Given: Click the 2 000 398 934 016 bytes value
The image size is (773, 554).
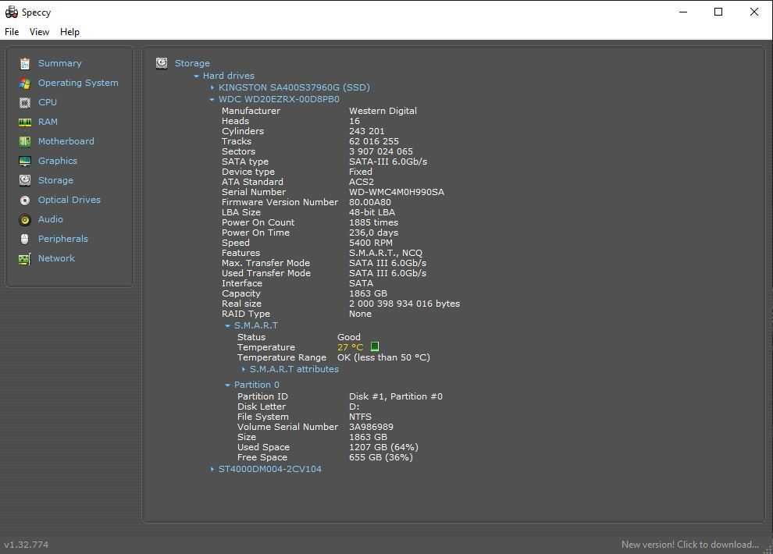Looking at the screenshot, I should [x=404, y=304].
